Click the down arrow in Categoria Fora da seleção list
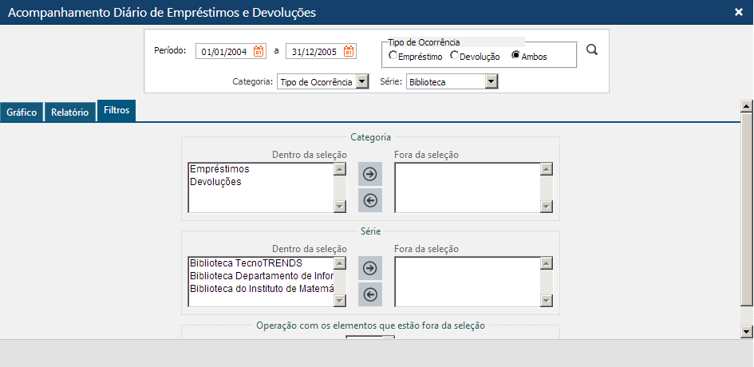Image resolution: width=754 pixels, height=367 pixels. pos(547,207)
